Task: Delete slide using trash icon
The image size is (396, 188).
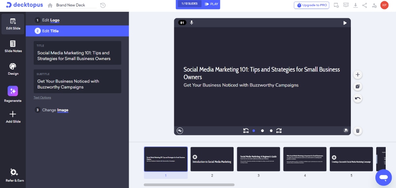Action: (358, 131)
